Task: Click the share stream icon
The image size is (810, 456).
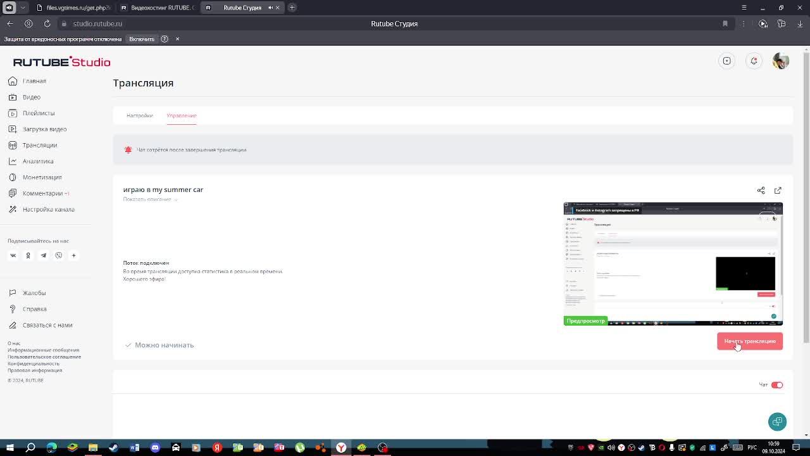Action: (x=761, y=190)
